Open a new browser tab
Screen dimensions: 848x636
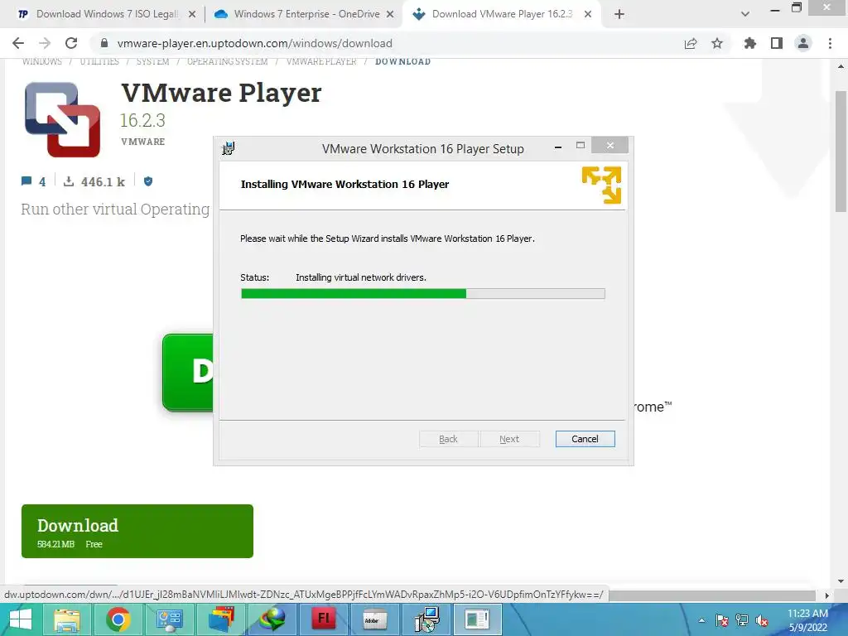pyautogui.click(x=619, y=15)
